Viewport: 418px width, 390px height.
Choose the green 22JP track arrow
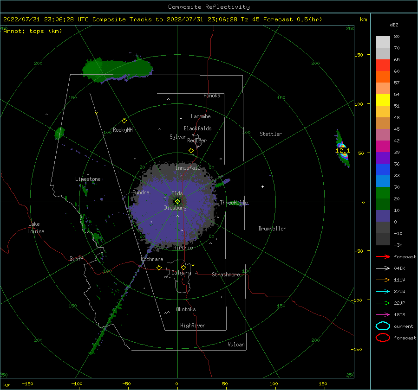click(383, 303)
